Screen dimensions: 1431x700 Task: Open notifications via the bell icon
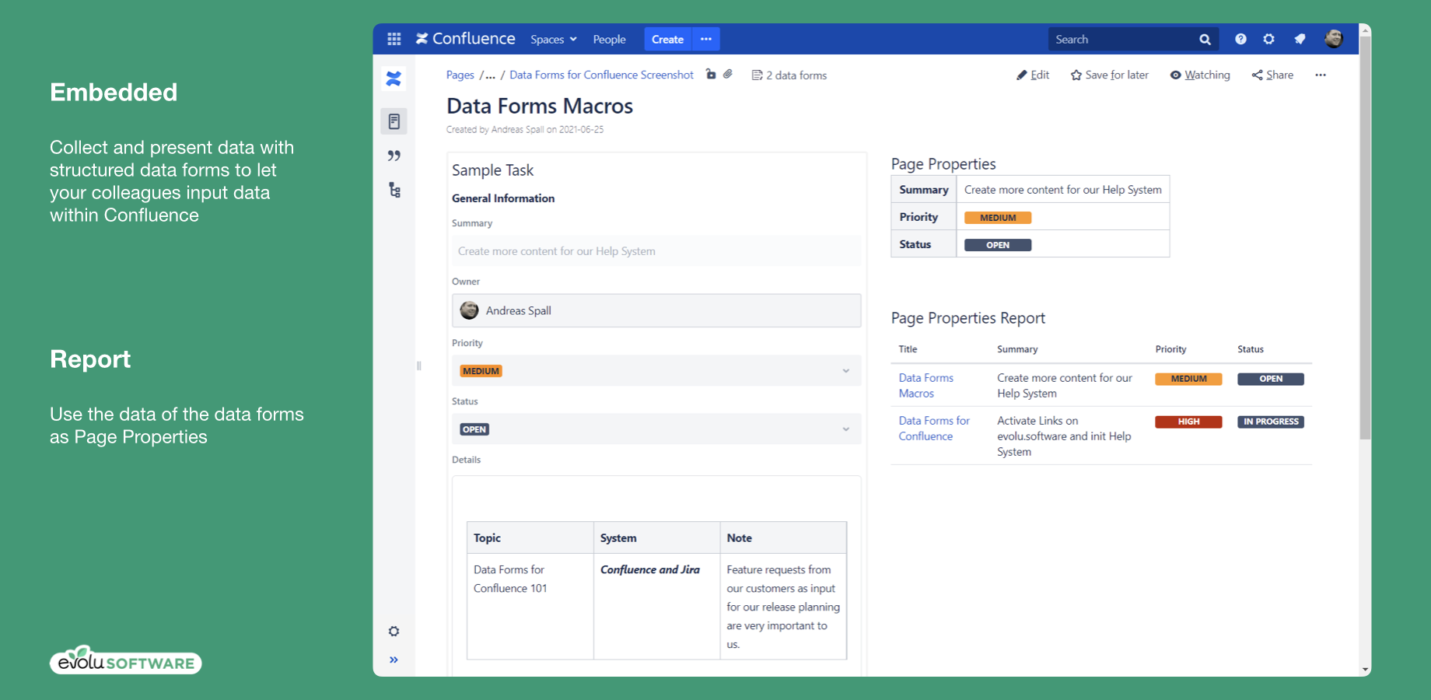(1300, 38)
